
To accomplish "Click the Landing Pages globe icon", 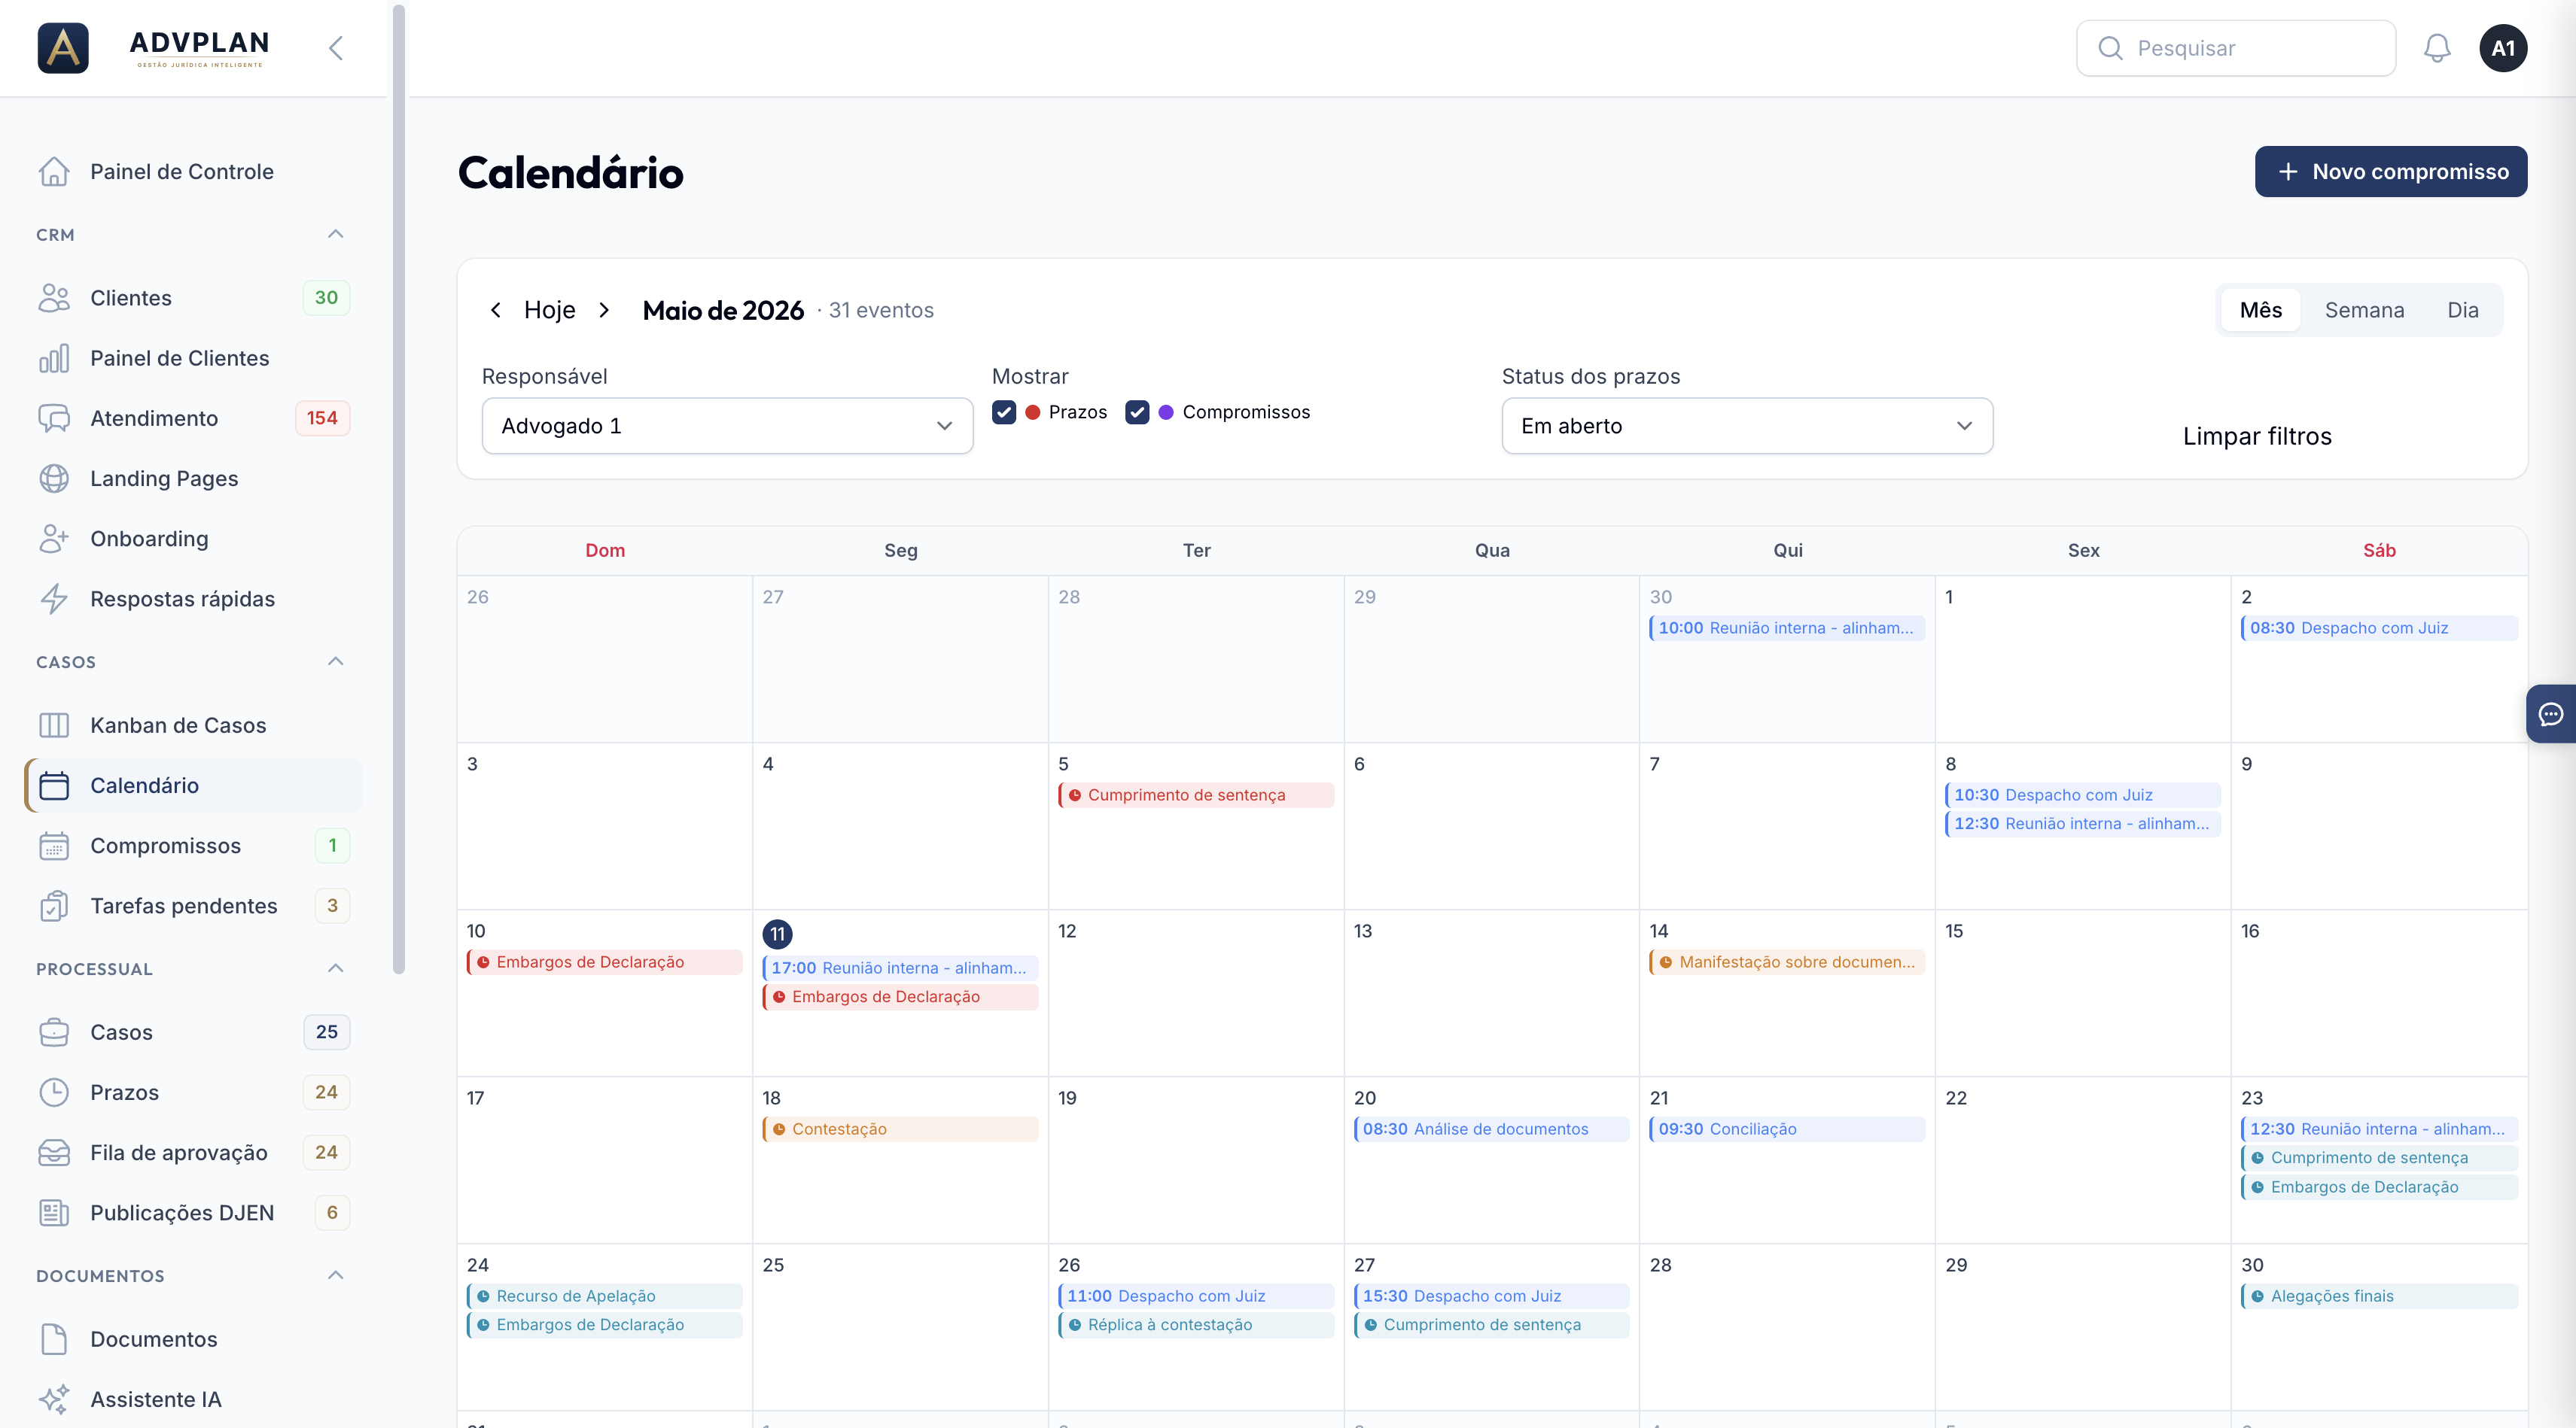I will [x=54, y=479].
